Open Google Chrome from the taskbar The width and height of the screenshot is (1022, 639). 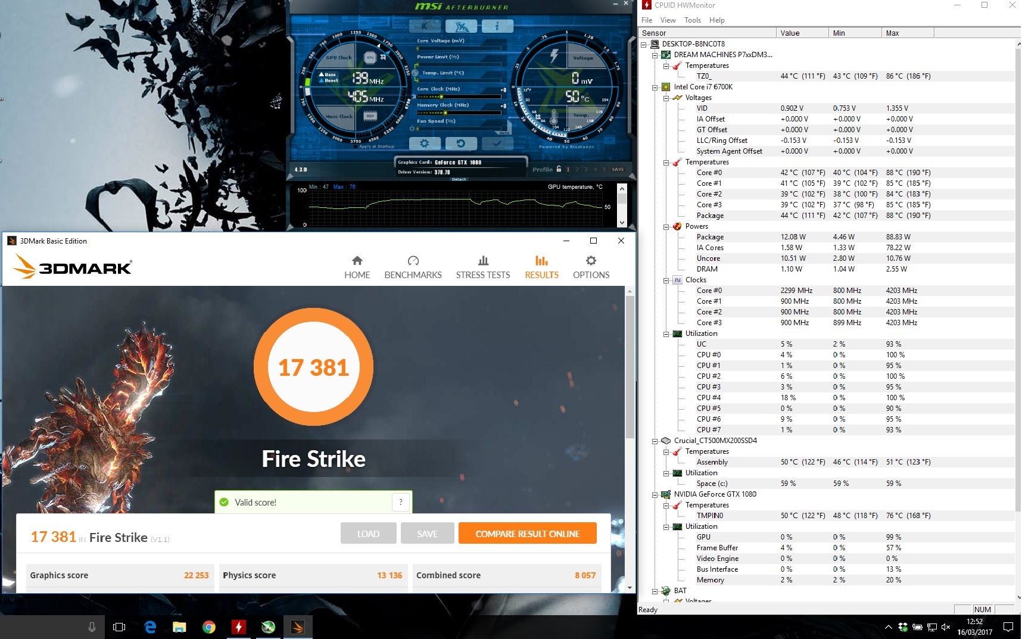(x=208, y=627)
